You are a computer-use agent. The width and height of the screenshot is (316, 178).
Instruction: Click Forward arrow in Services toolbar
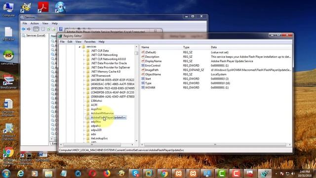(x=29, y=29)
